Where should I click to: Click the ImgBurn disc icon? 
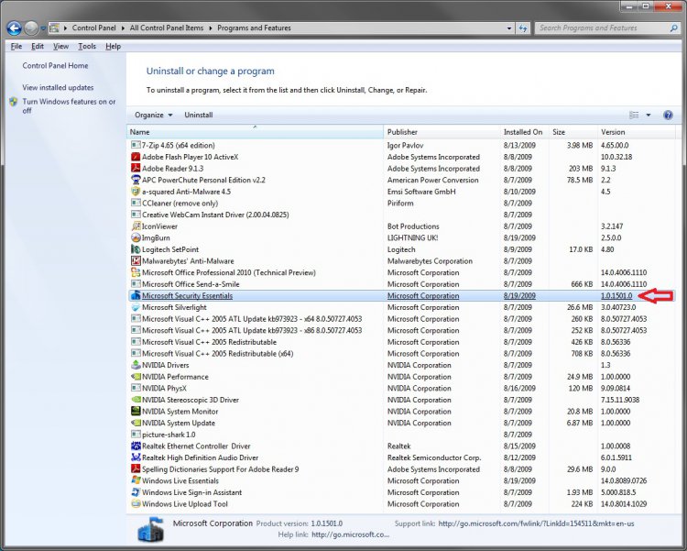point(136,237)
